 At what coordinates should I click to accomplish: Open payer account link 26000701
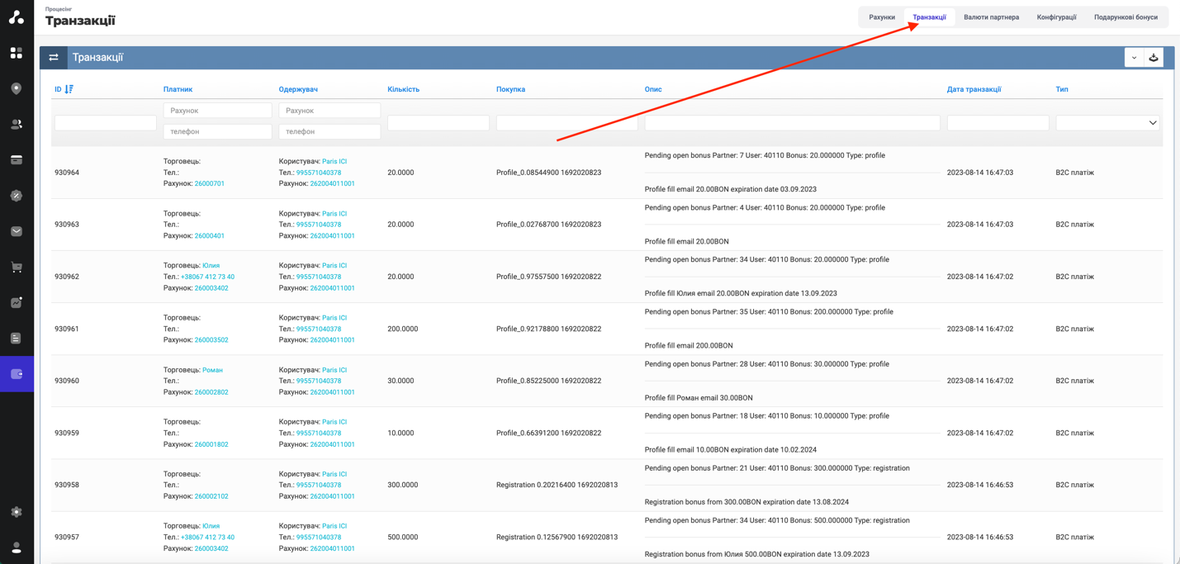(210, 184)
